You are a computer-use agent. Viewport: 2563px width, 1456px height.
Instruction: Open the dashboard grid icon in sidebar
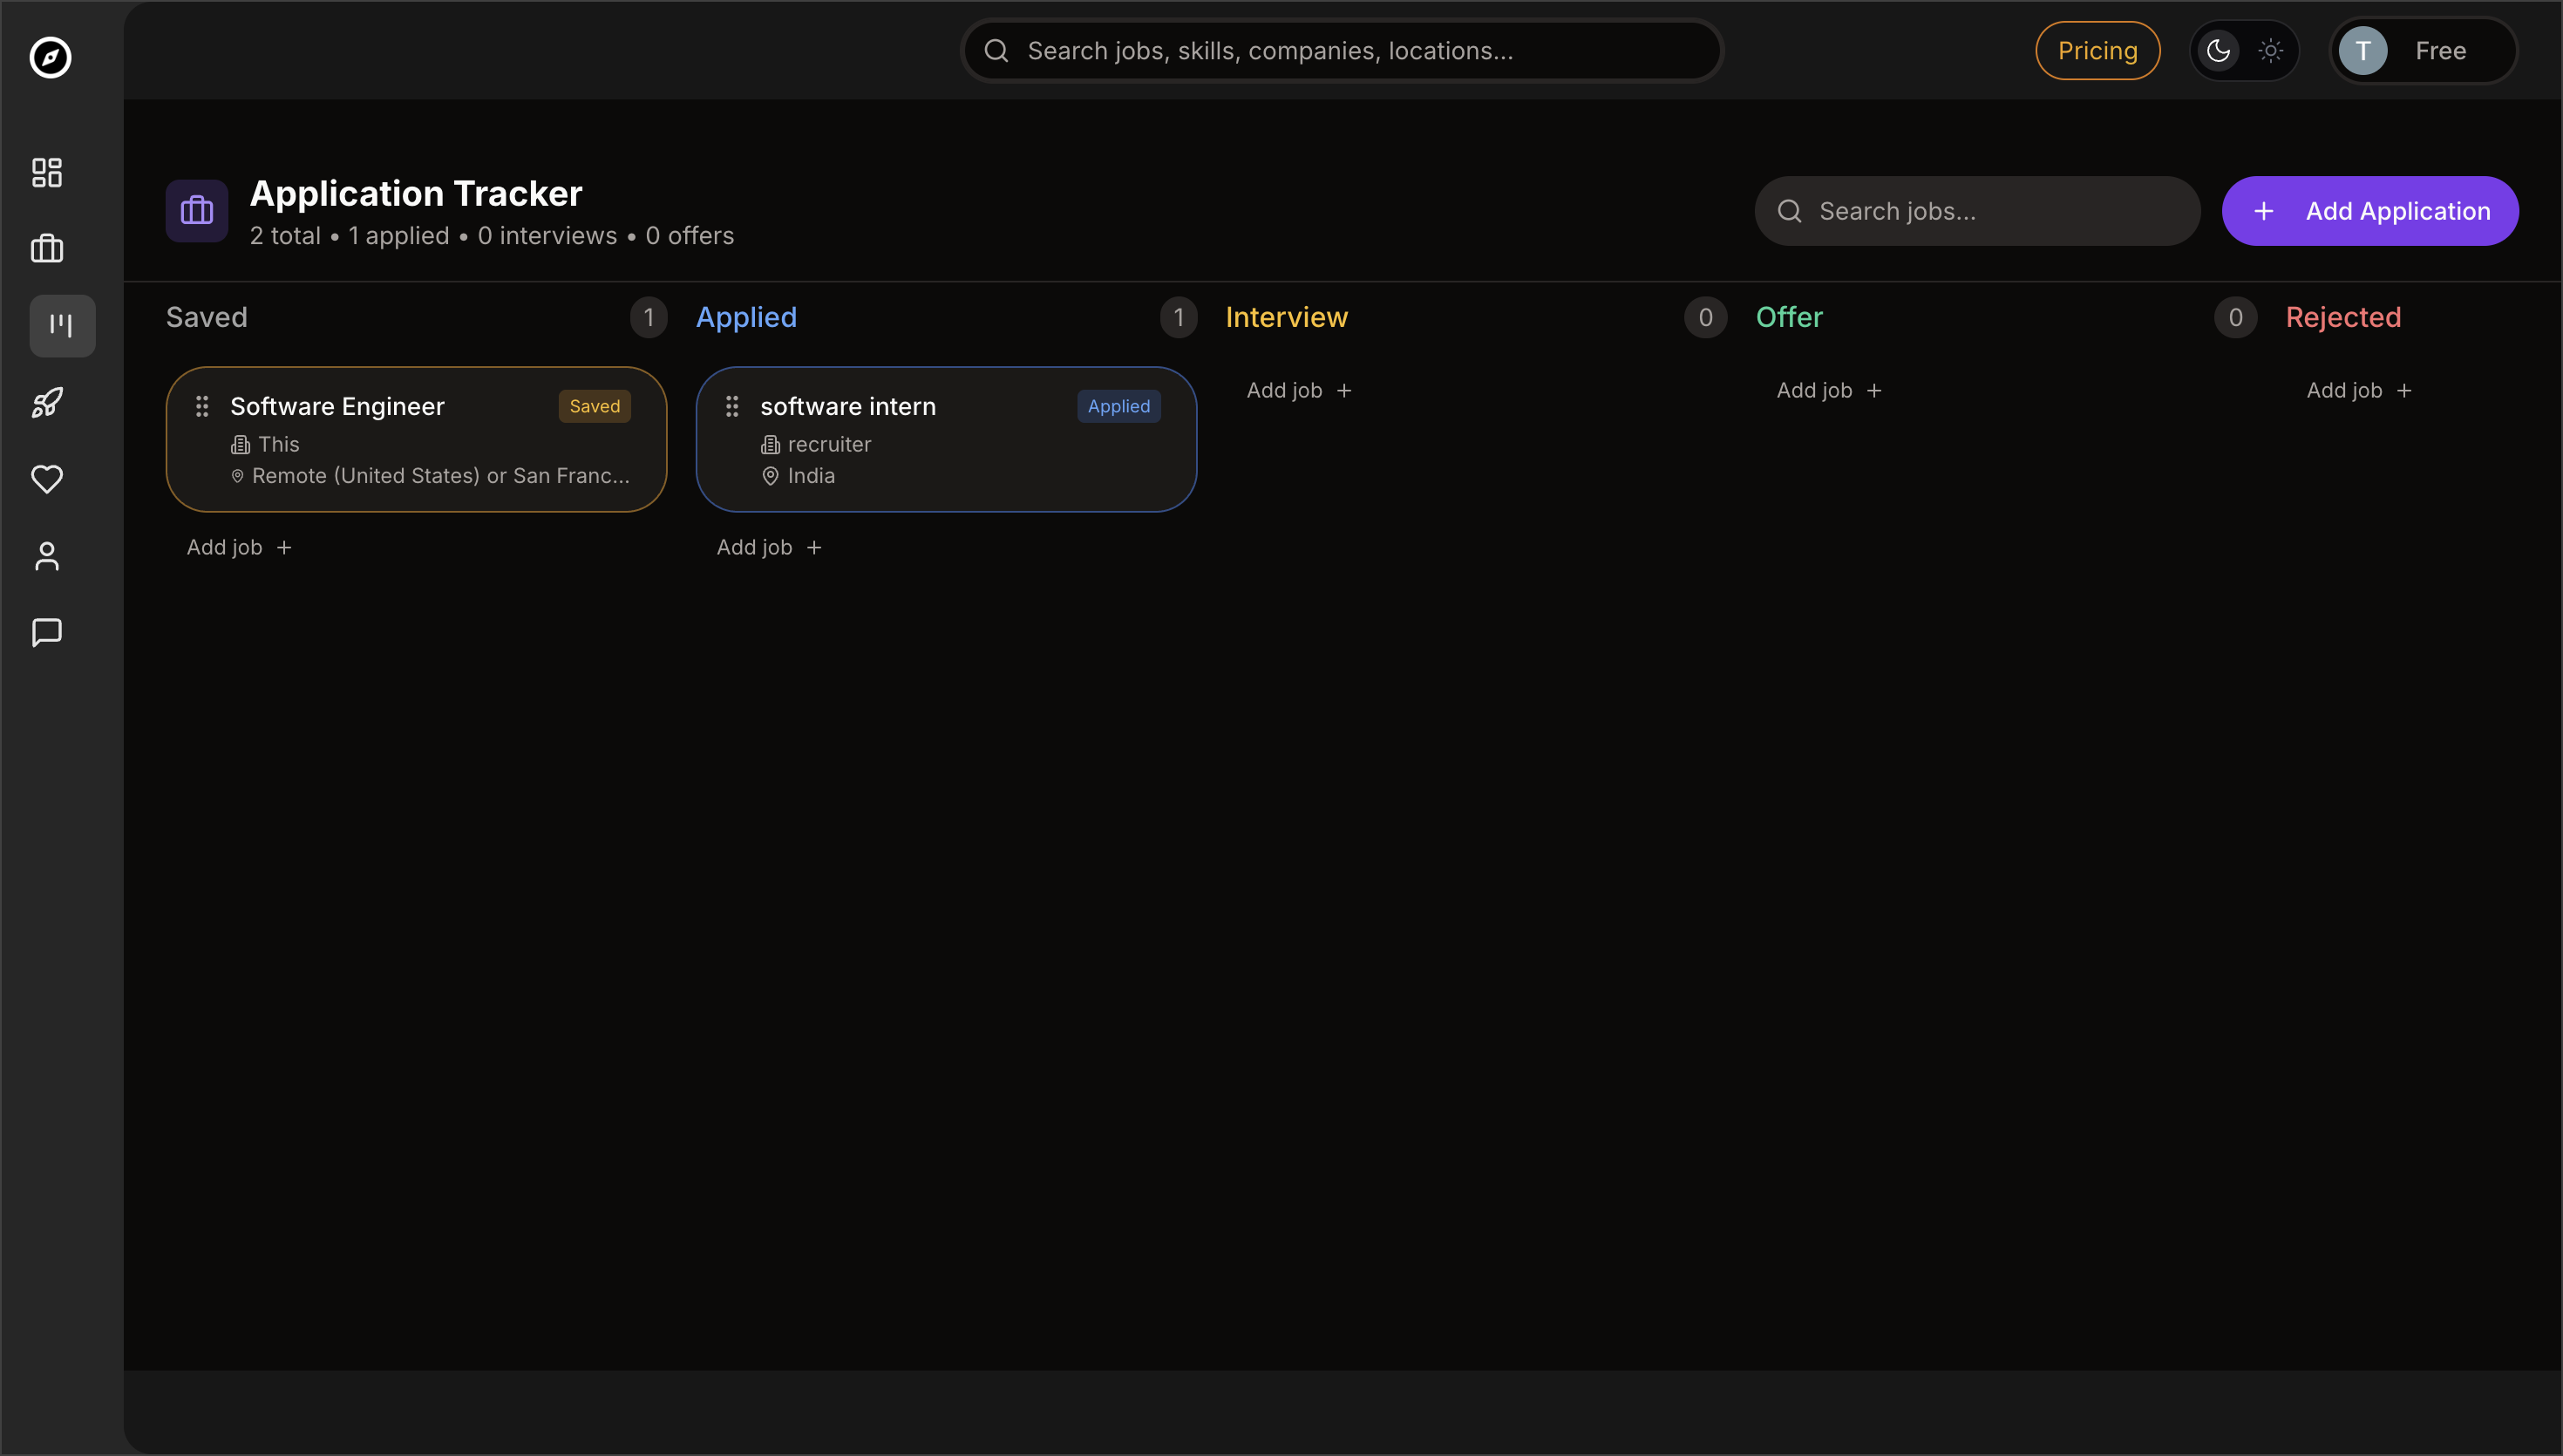(47, 173)
